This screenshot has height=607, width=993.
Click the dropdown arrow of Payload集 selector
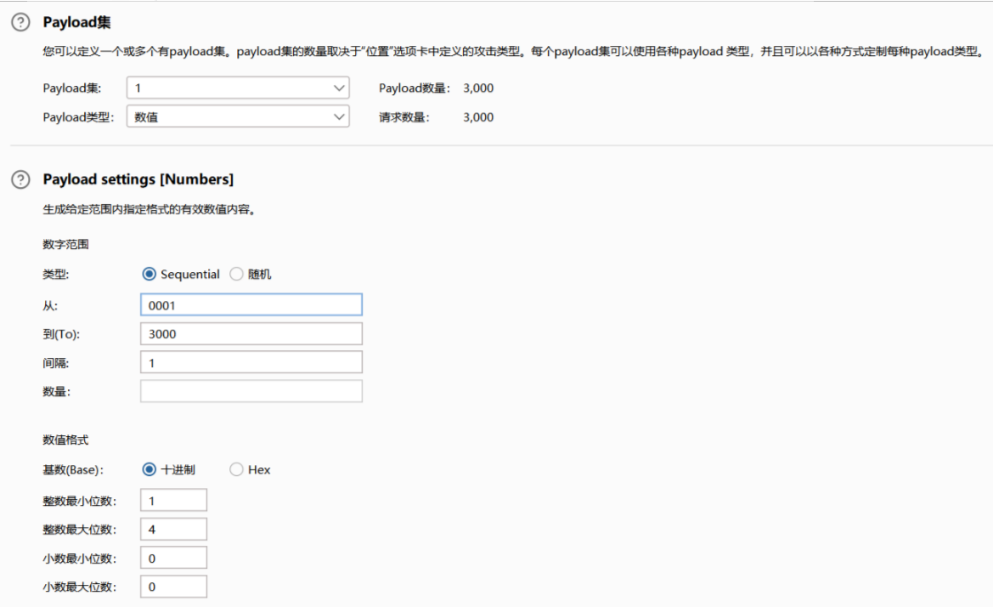click(x=338, y=87)
